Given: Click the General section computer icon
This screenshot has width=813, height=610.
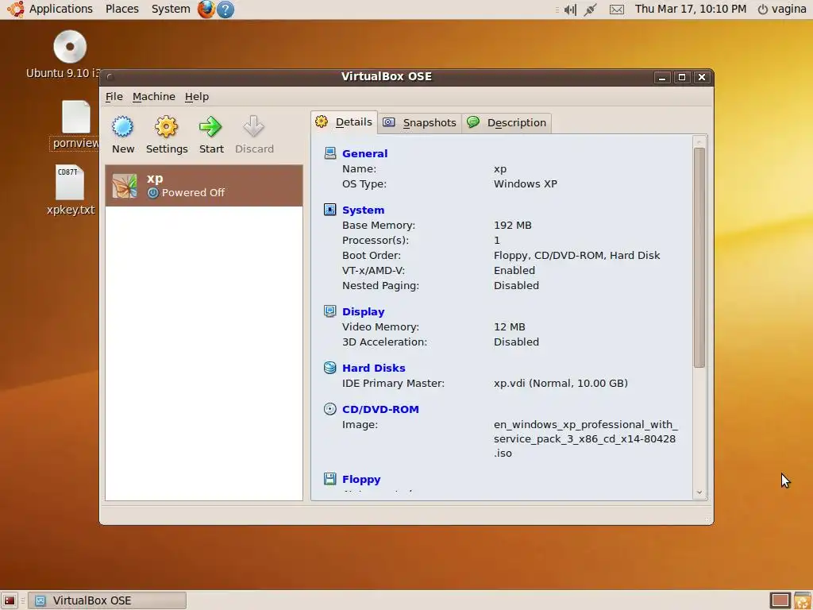Looking at the screenshot, I should 329,153.
